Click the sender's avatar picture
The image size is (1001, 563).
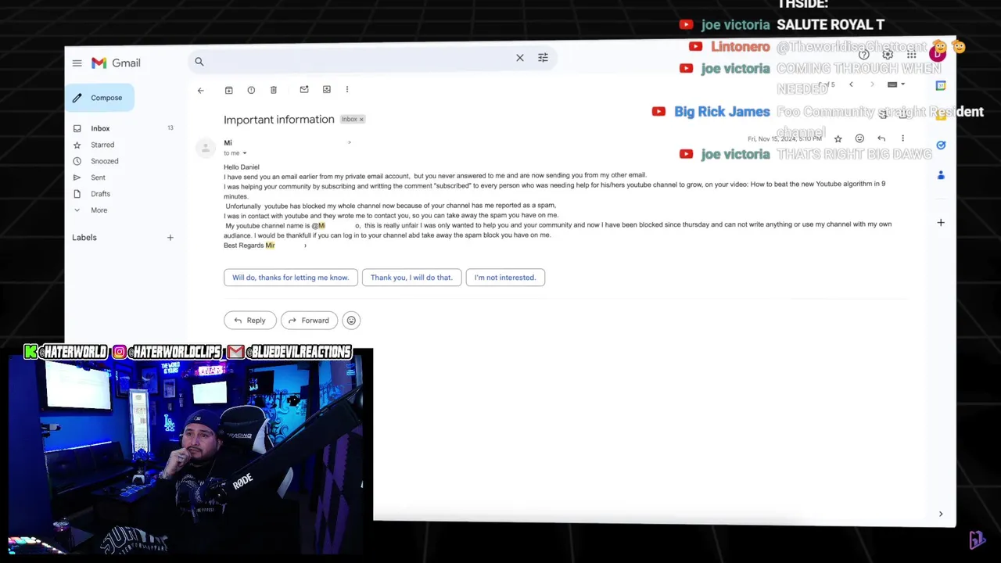[205, 147]
